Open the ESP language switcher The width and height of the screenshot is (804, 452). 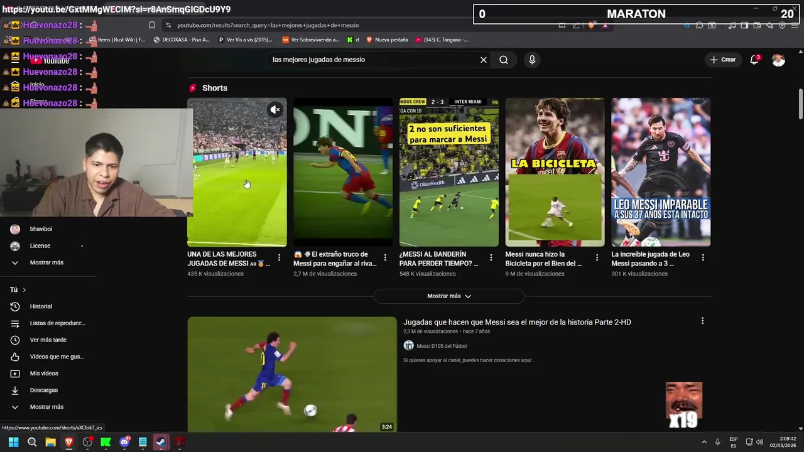[x=734, y=442]
